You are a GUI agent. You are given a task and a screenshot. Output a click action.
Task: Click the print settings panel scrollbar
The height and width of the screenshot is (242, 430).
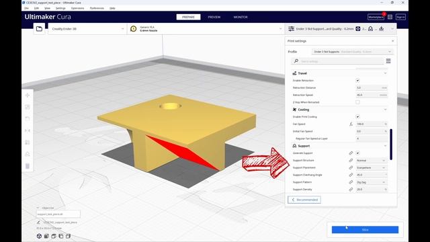coord(391,145)
